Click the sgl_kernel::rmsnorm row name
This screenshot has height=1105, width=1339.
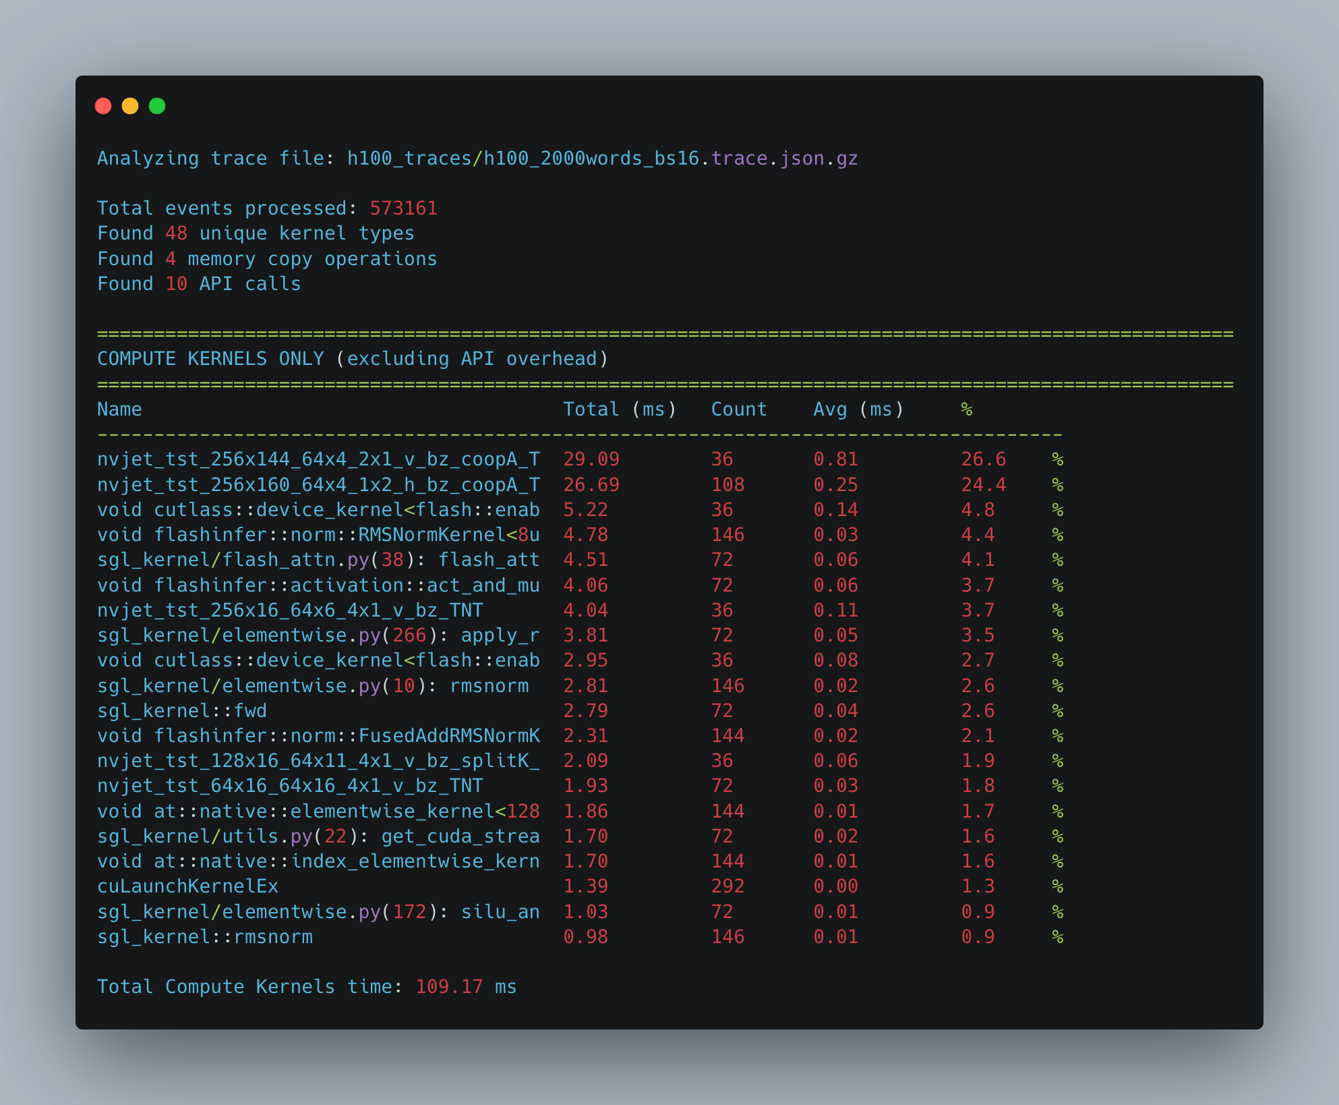(205, 937)
